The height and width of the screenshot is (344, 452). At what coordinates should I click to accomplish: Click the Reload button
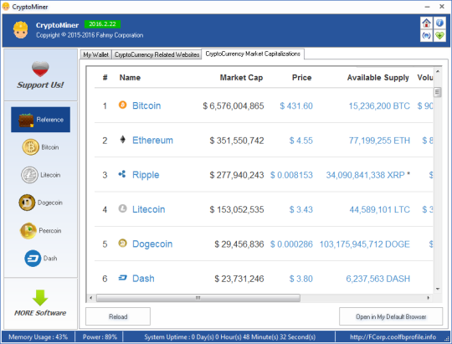(x=118, y=316)
